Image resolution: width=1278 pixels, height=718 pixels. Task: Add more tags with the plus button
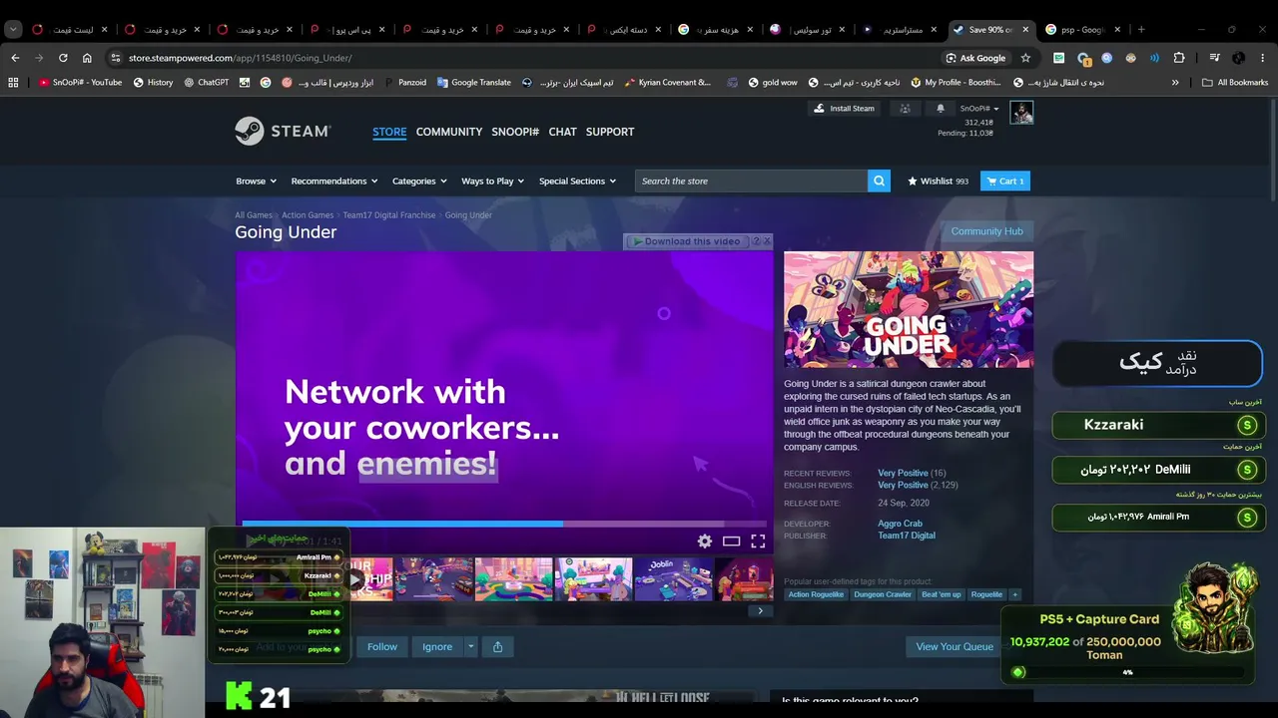point(1014,594)
